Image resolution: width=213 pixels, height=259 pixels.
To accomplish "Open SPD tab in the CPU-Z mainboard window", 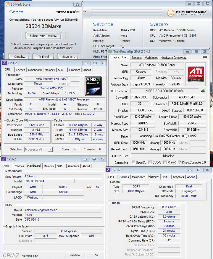I will 60,166.
